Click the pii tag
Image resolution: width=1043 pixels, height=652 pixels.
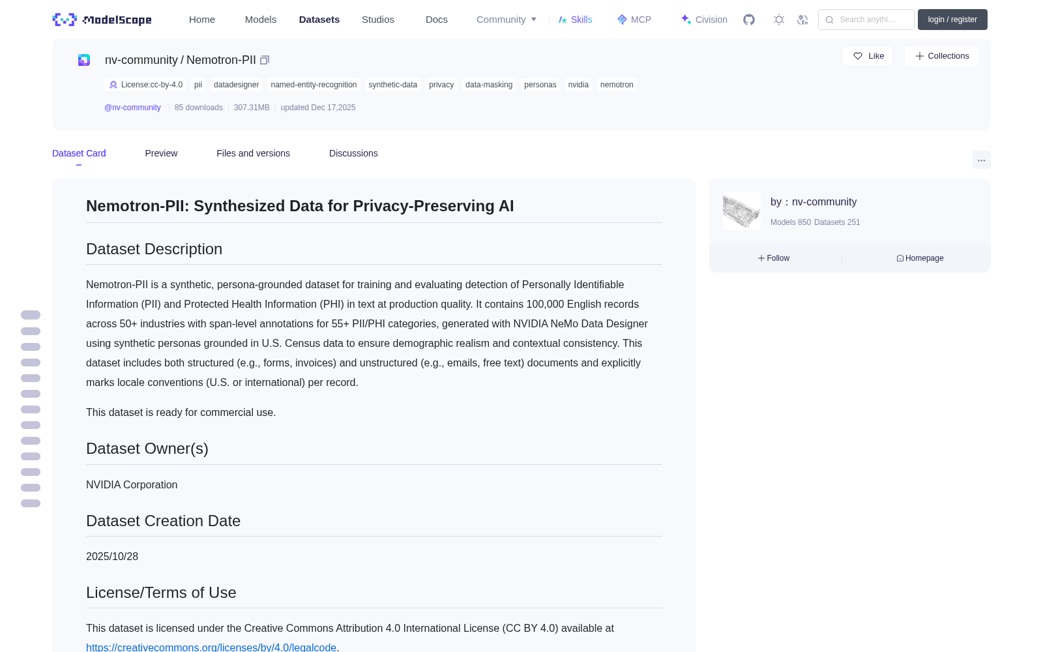[x=198, y=85]
